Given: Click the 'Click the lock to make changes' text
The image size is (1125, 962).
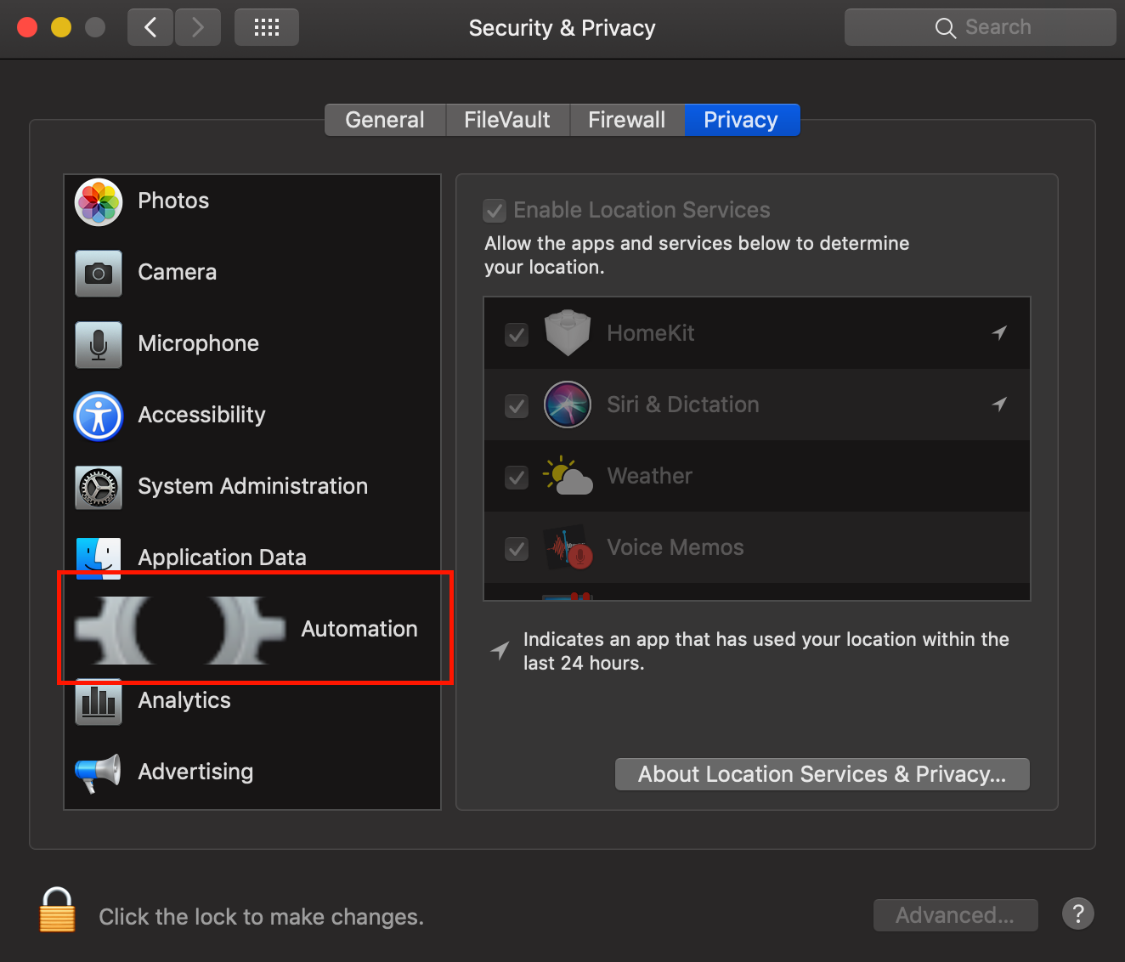Looking at the screenshot, I should [262, 917].
